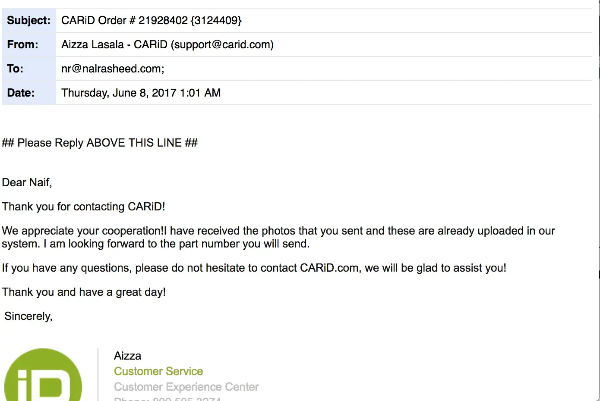
Task: Click the Please Reply ABOVE THIS LINE text
Action: (100, 143)
